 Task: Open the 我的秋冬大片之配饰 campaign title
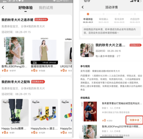coord(16,82)
